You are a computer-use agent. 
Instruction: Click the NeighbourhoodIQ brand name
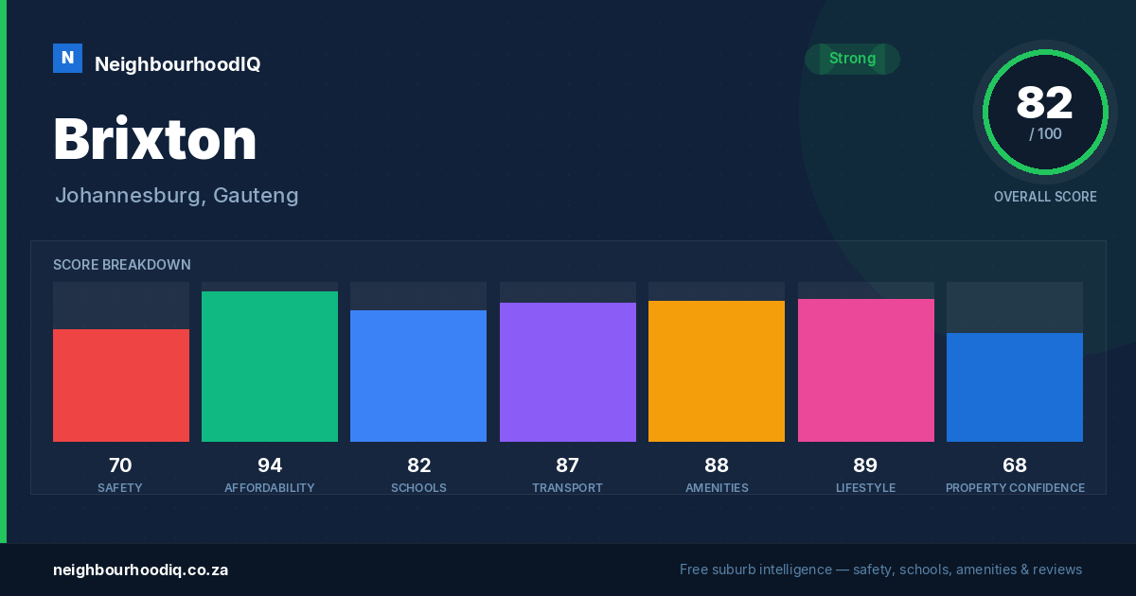coord(177,64)
